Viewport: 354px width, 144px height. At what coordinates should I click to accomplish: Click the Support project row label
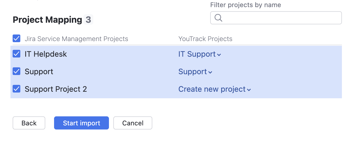tap(39, 72)
